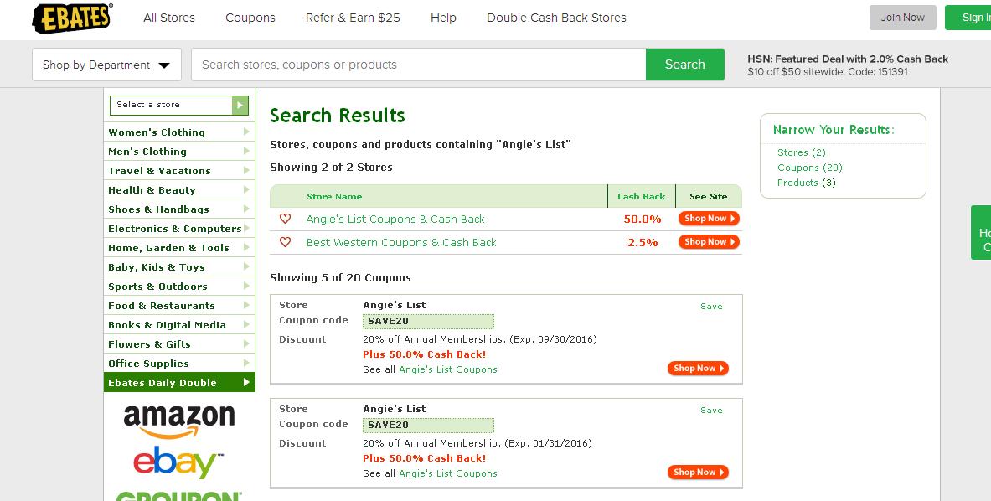
Task: Expand Health & Beauty category
Action: point(179,190)
